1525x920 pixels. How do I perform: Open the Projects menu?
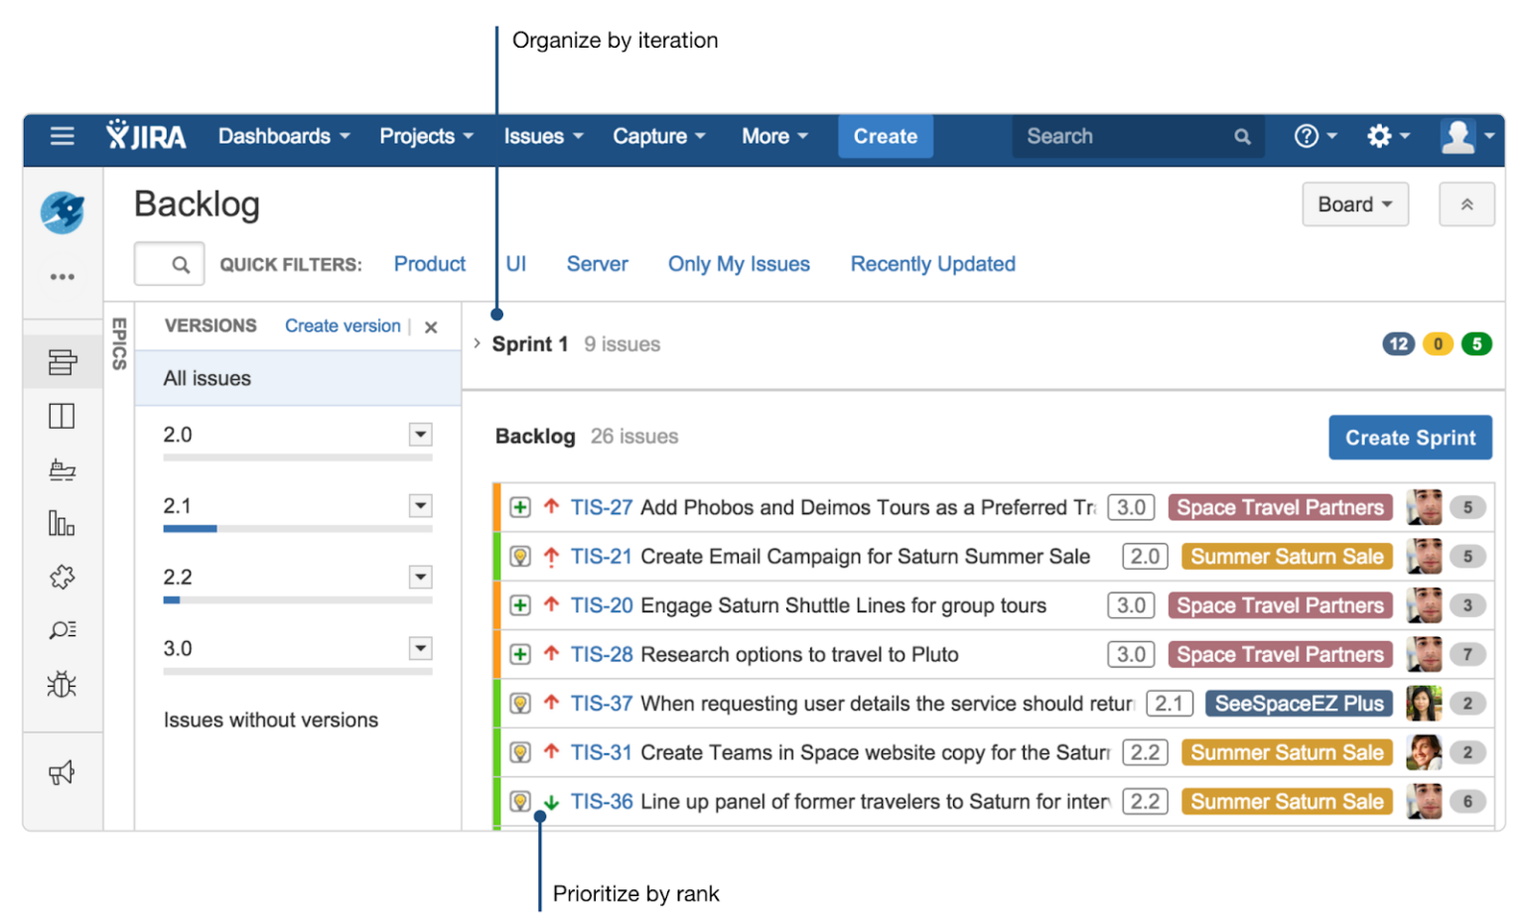pos(426,136)
